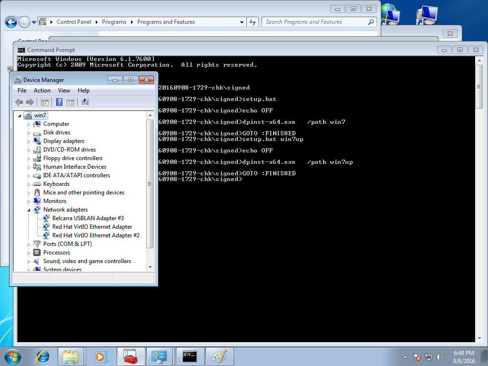Expand the Processors category
This screenshot has width=488, height=366.
pos(29,253)
